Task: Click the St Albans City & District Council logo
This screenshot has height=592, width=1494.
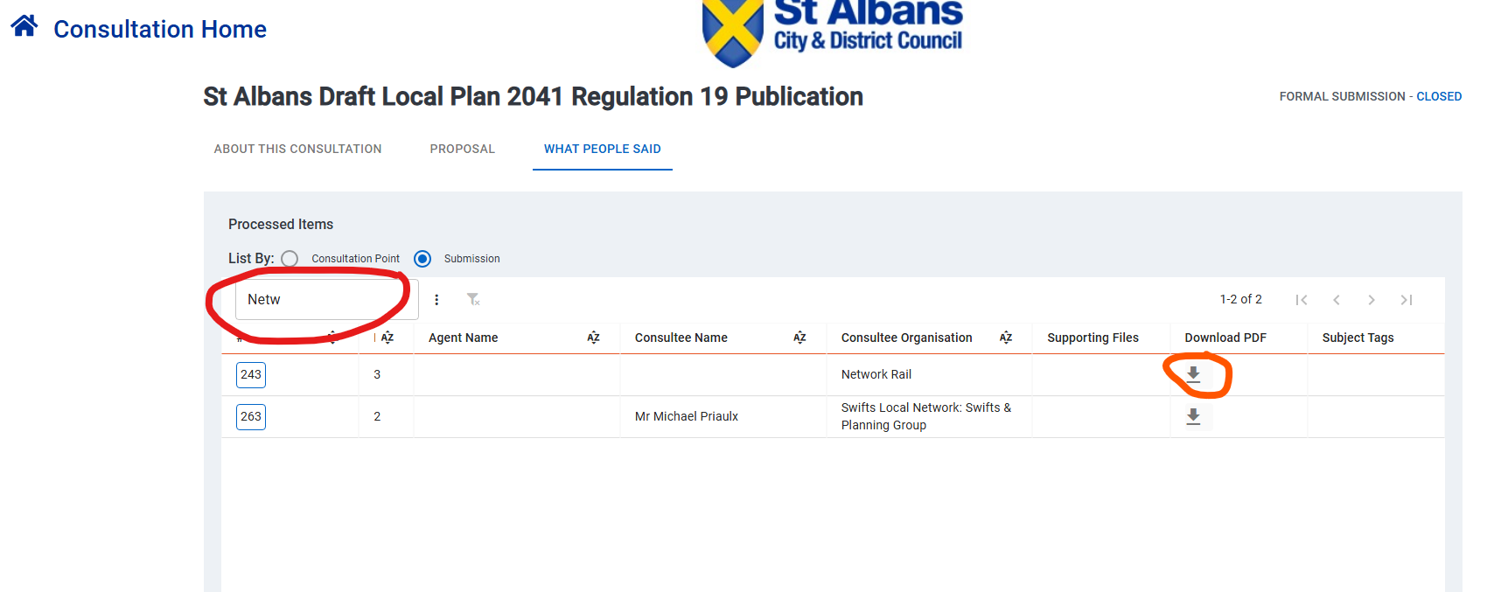Action: click(x=832, y=32)
